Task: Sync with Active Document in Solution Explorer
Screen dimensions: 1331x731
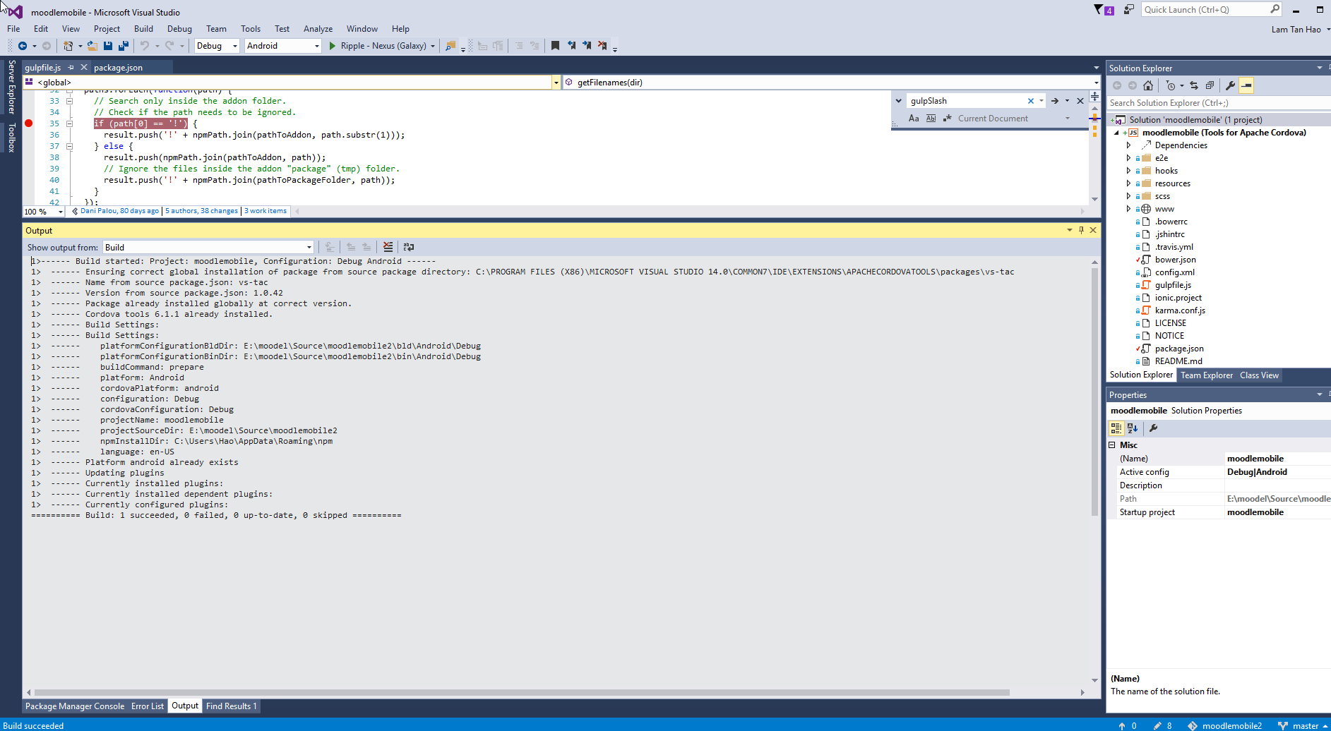Action: pos(1194,85)
